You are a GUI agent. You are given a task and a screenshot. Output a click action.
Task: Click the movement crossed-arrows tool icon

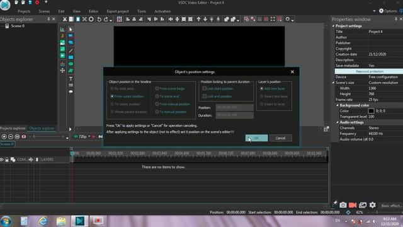[62, 70]
